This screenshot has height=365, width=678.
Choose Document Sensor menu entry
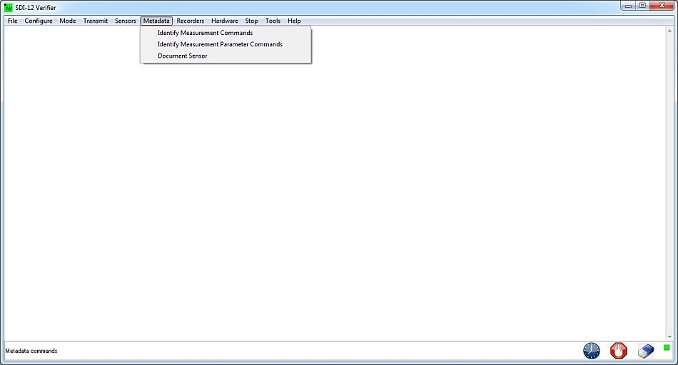tap(226, 56)
